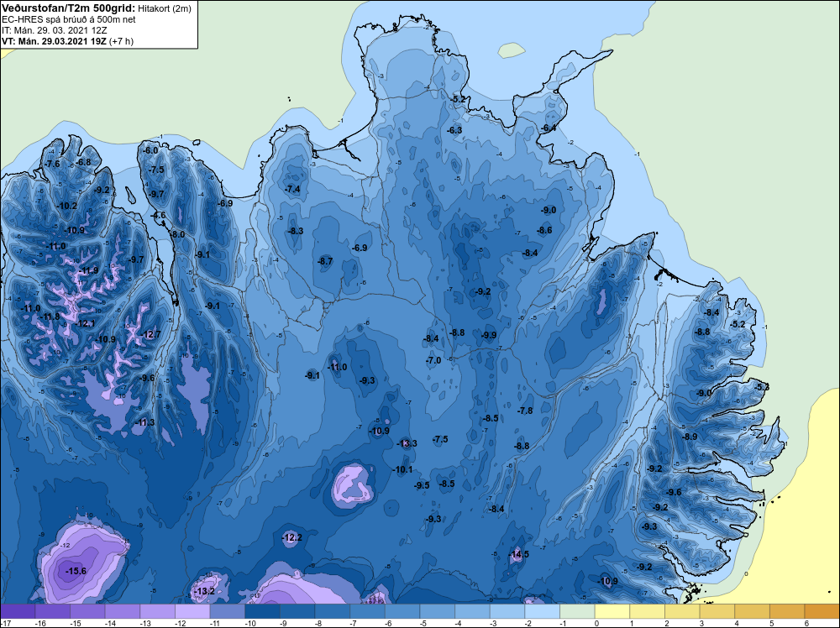Image resolution: width=840 pixels, height=628 pixels.
Task: Click the '-14' legend scale label
Action: pos(109,623)
